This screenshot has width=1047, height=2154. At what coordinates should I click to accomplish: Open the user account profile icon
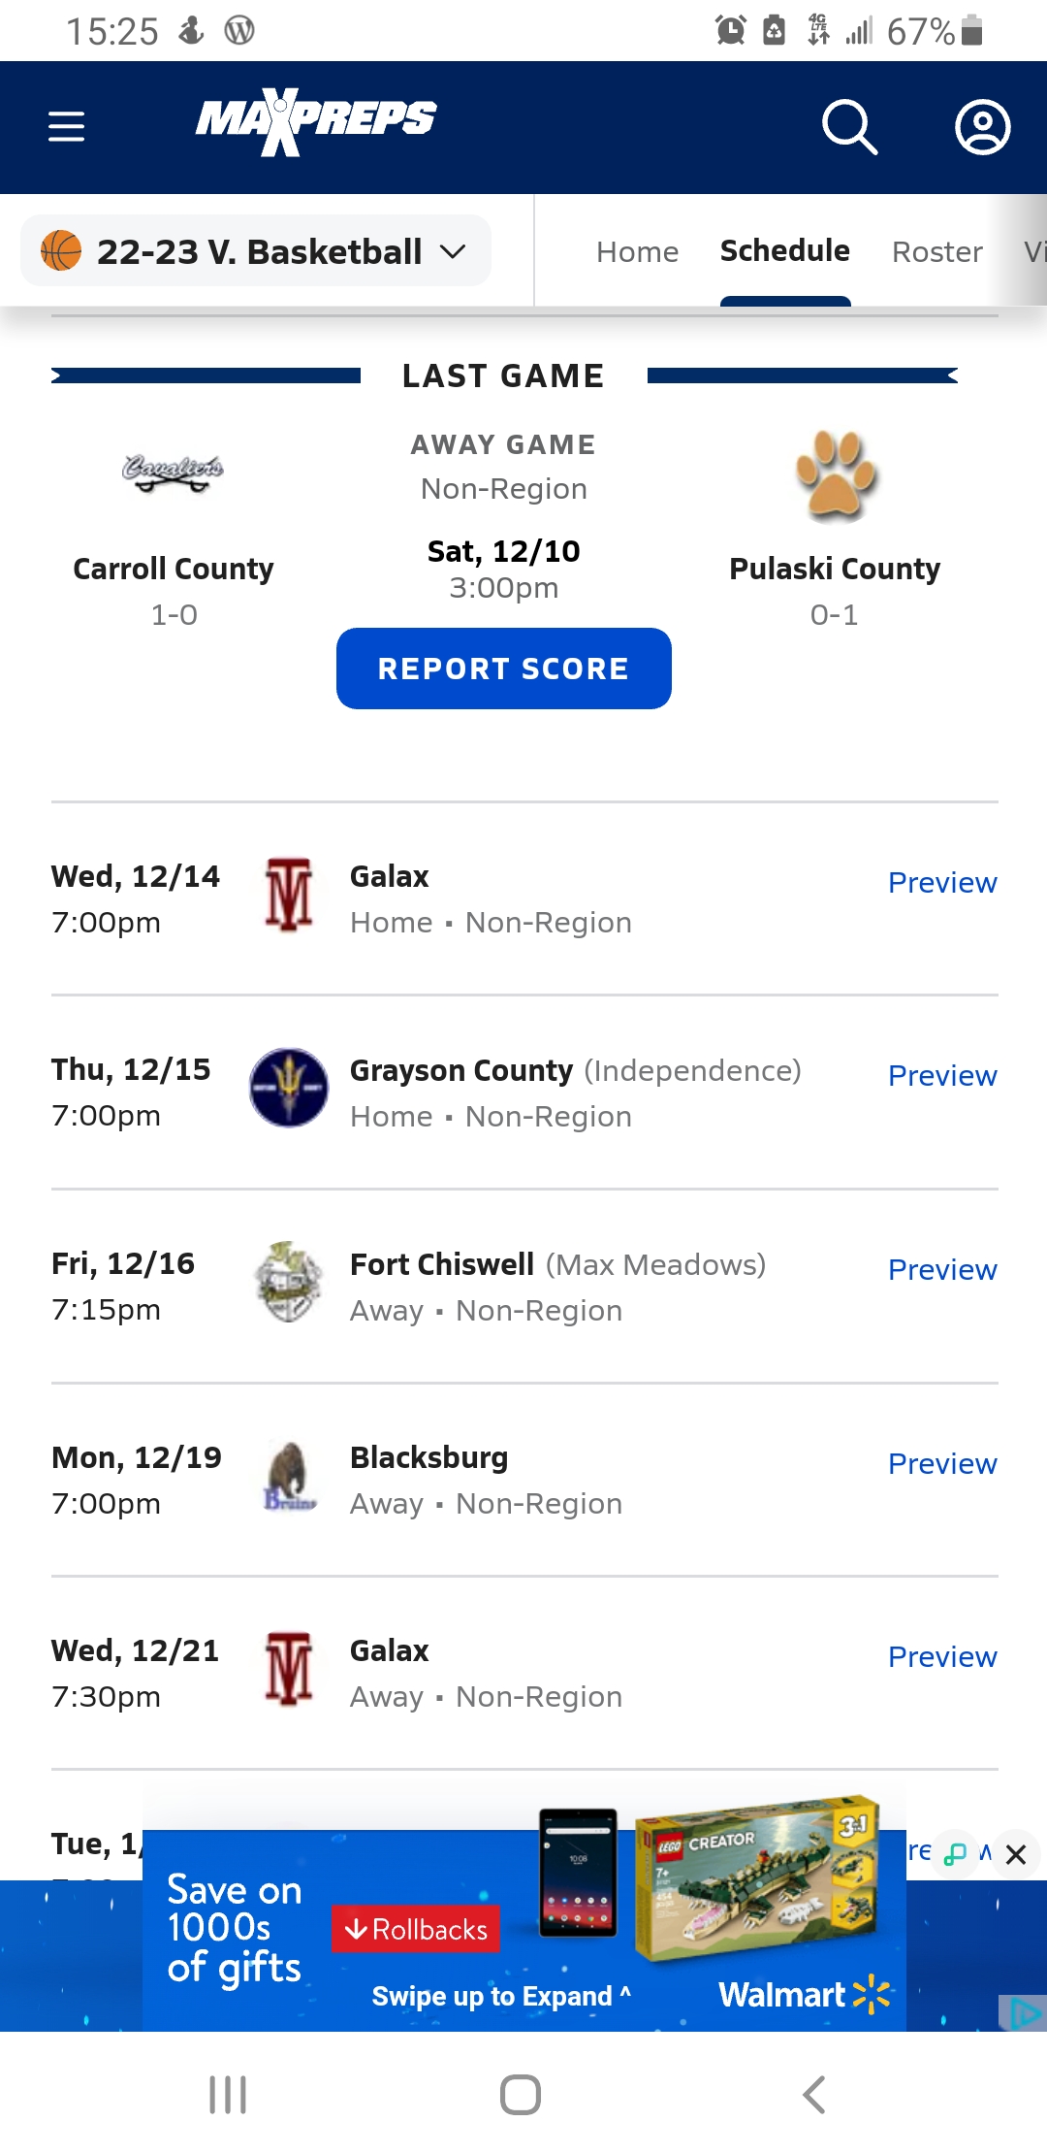pyautogui.click(x=982, y=127)
